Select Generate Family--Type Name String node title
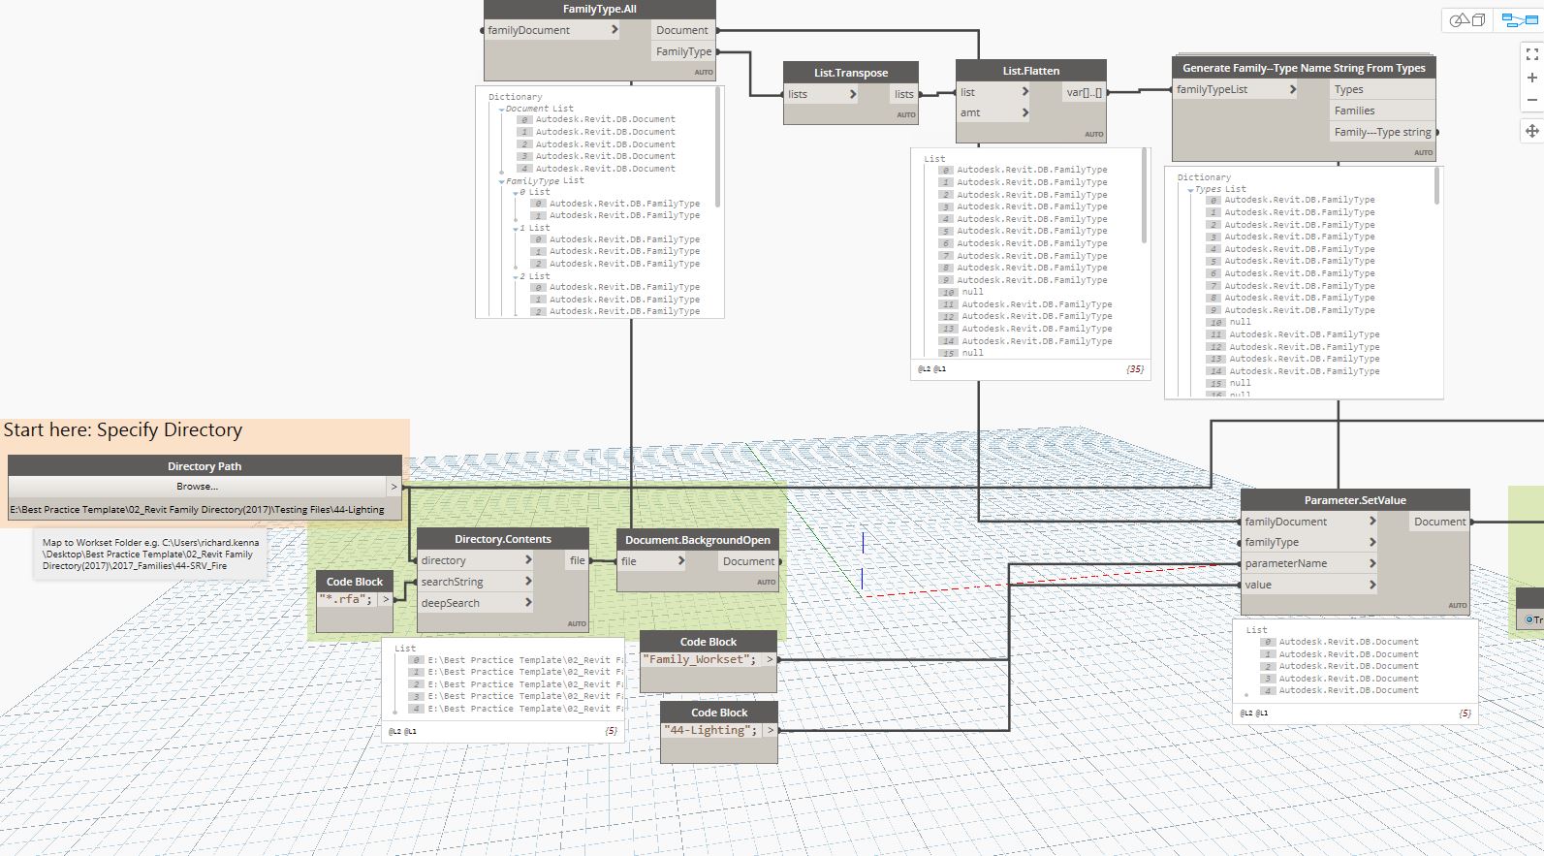Viewport: 1544px width, 856px height. [x=1304, y=68]
